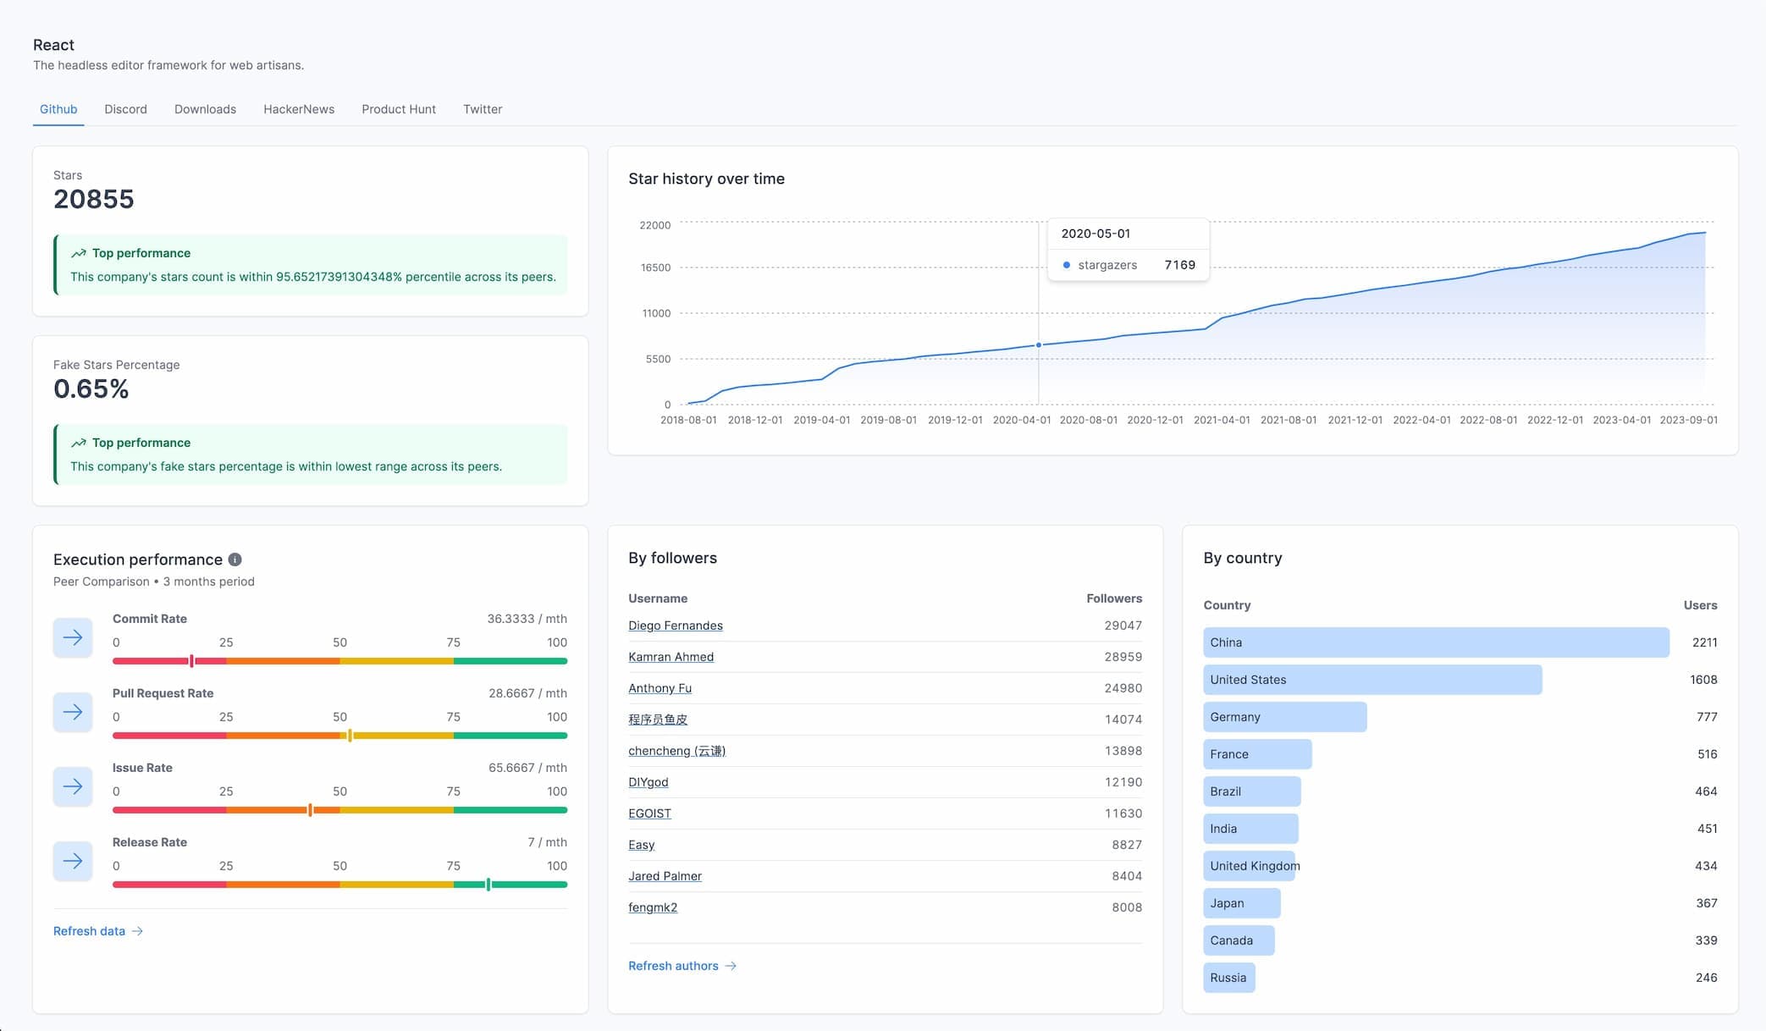Viewport: 1766px width, 1031px height.
Task: Open the Execution performance info tooltip
Action: (235, 559)
